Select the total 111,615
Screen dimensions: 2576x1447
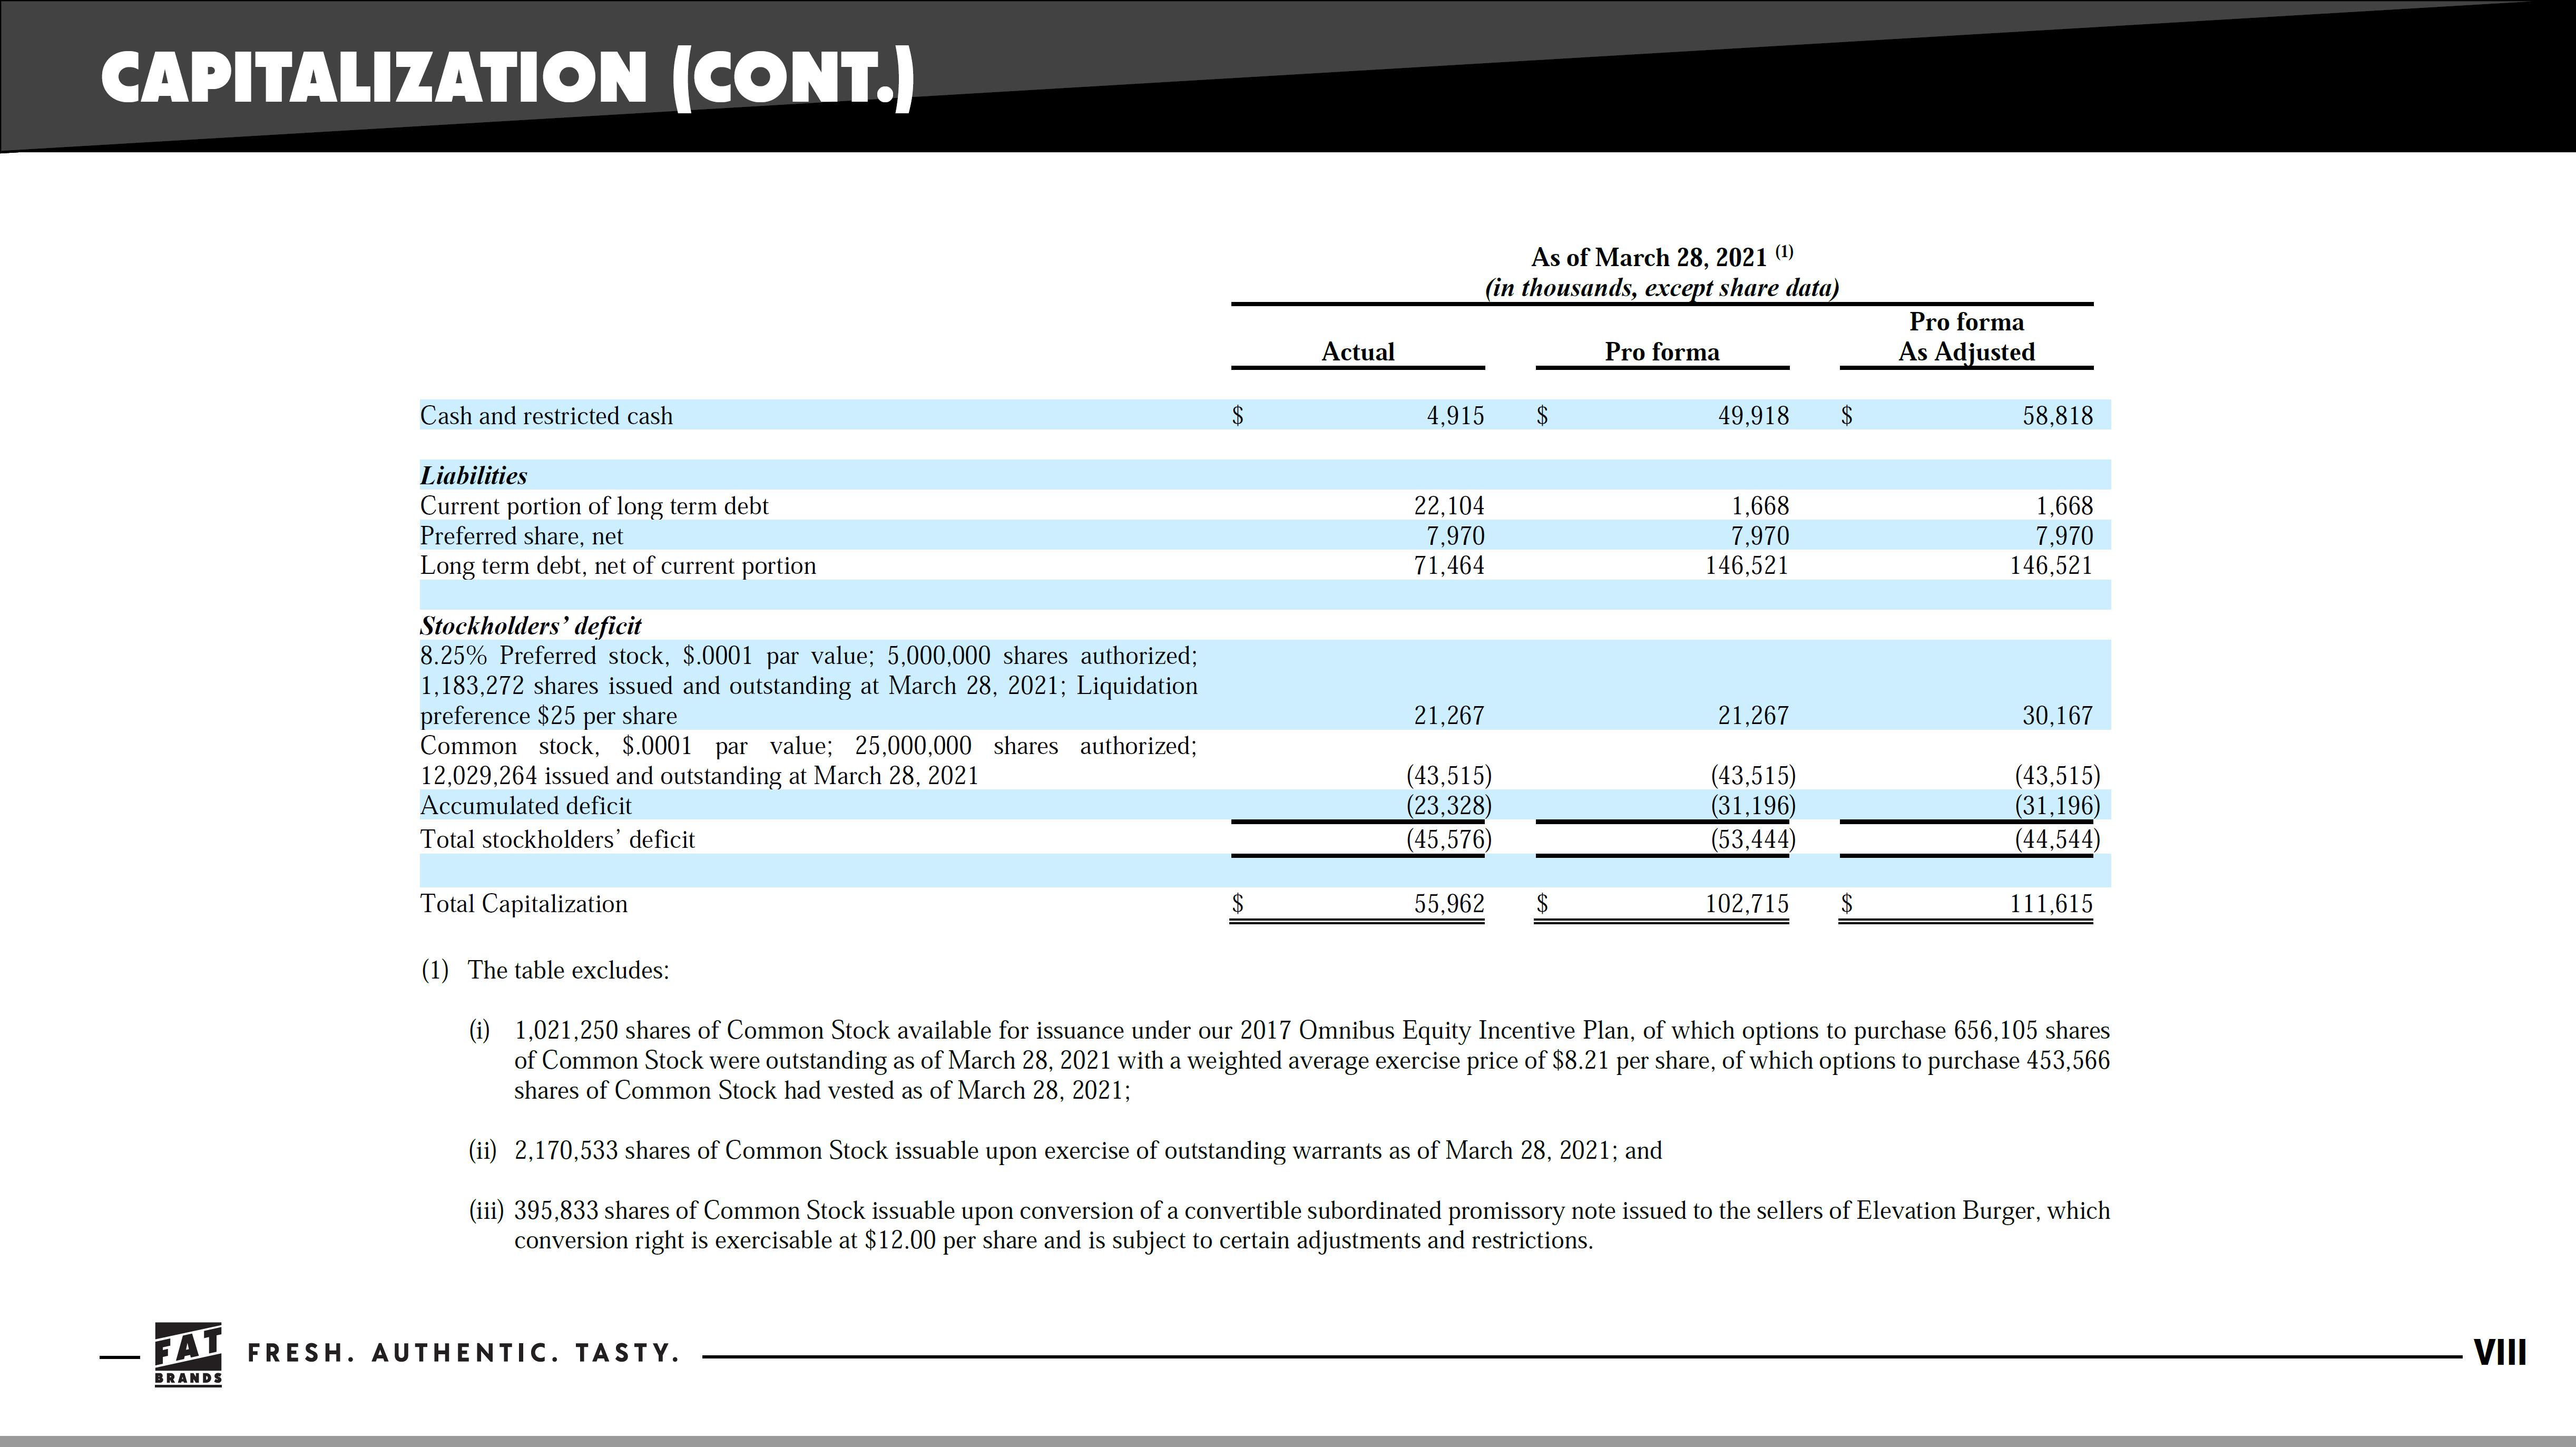point(2051,904)
